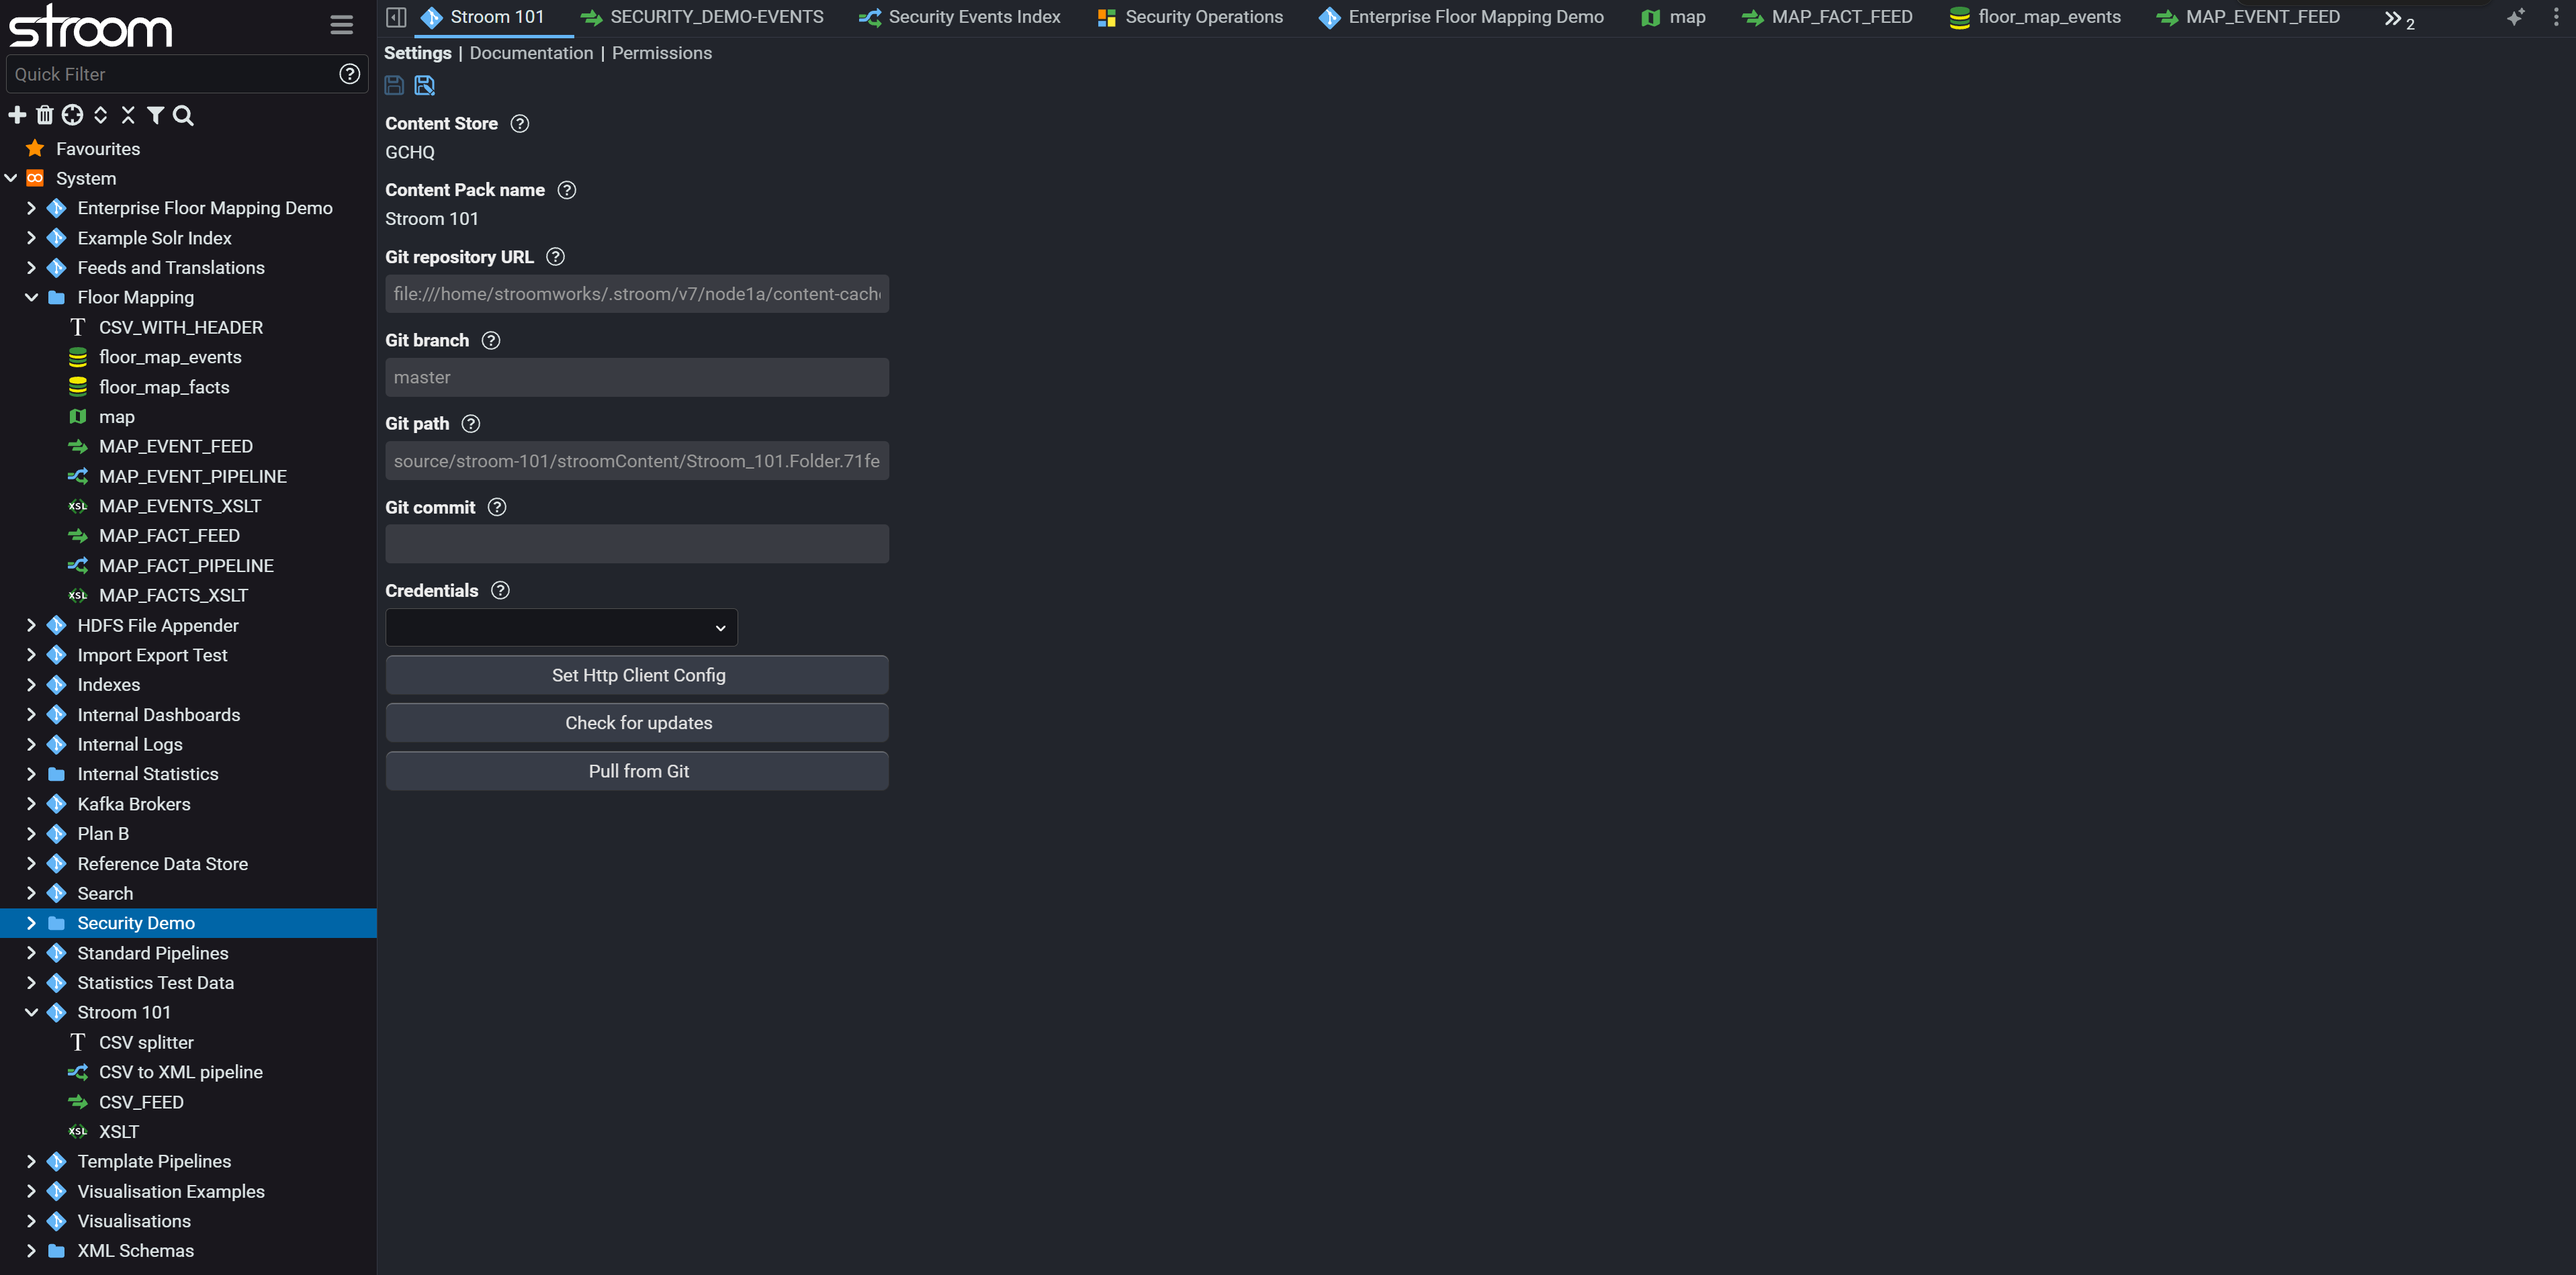The width and height of the screenshot is (2576, 1275).
Task: Click the empty Git commit field
Action: 637,545
